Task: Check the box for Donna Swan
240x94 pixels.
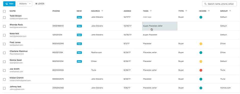Action: 4,62
